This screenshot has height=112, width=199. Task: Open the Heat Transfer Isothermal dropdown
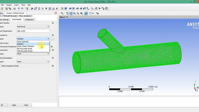click(x=33, y=26)
